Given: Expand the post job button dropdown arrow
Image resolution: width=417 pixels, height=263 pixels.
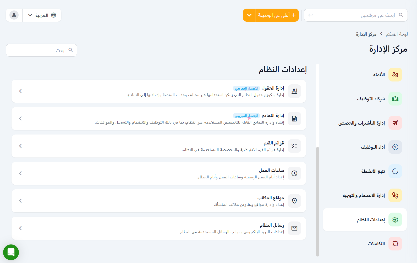Looking at the screenshot, I should pos(249,15).
